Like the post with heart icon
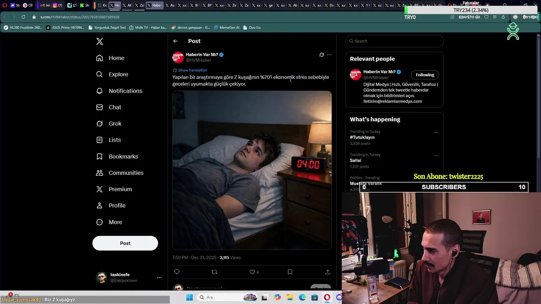 click(252, 272)
